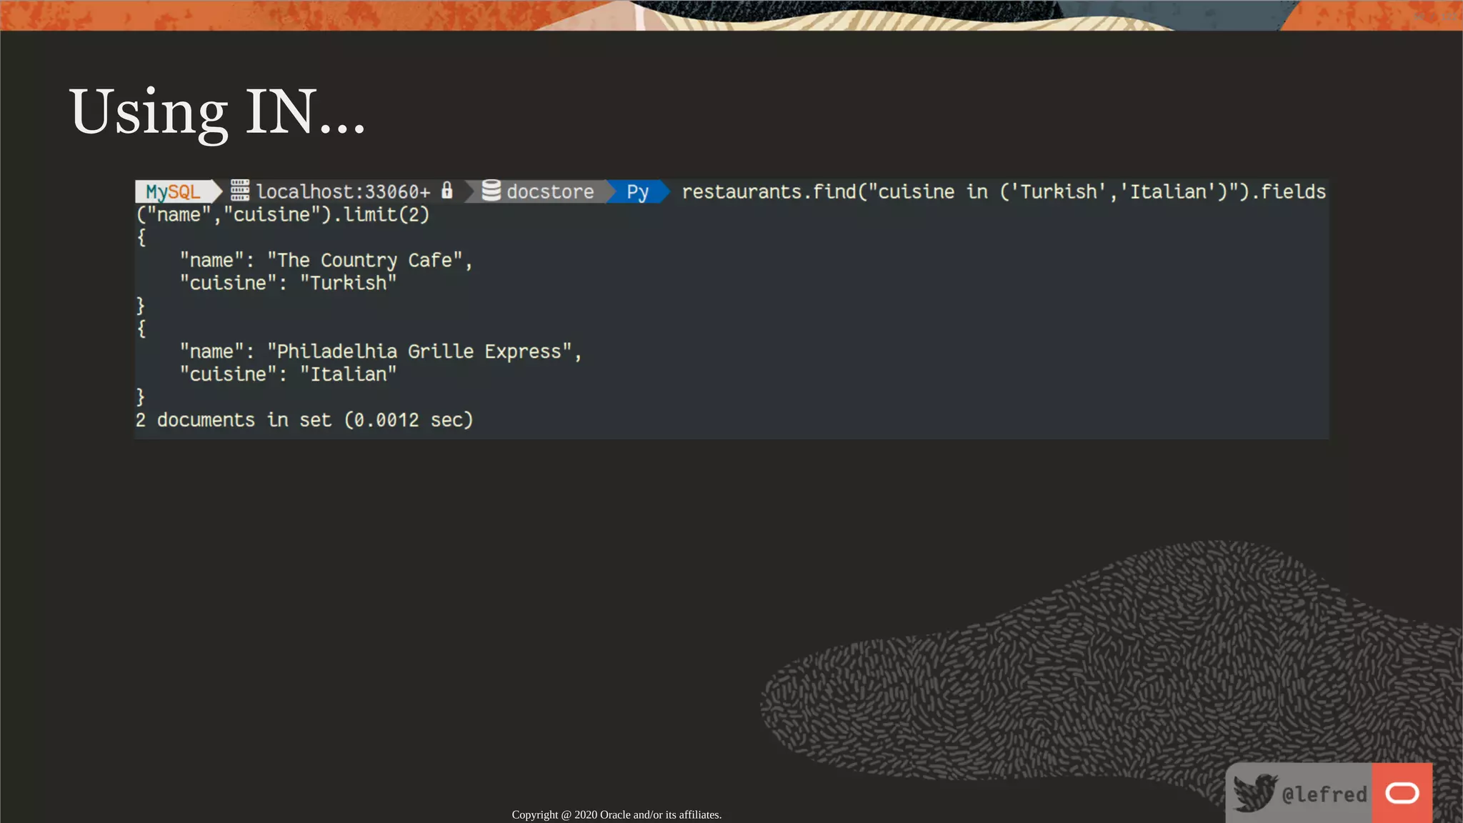Click the blue Py mode segment
1463x823 pixels.
click(637, 191)
